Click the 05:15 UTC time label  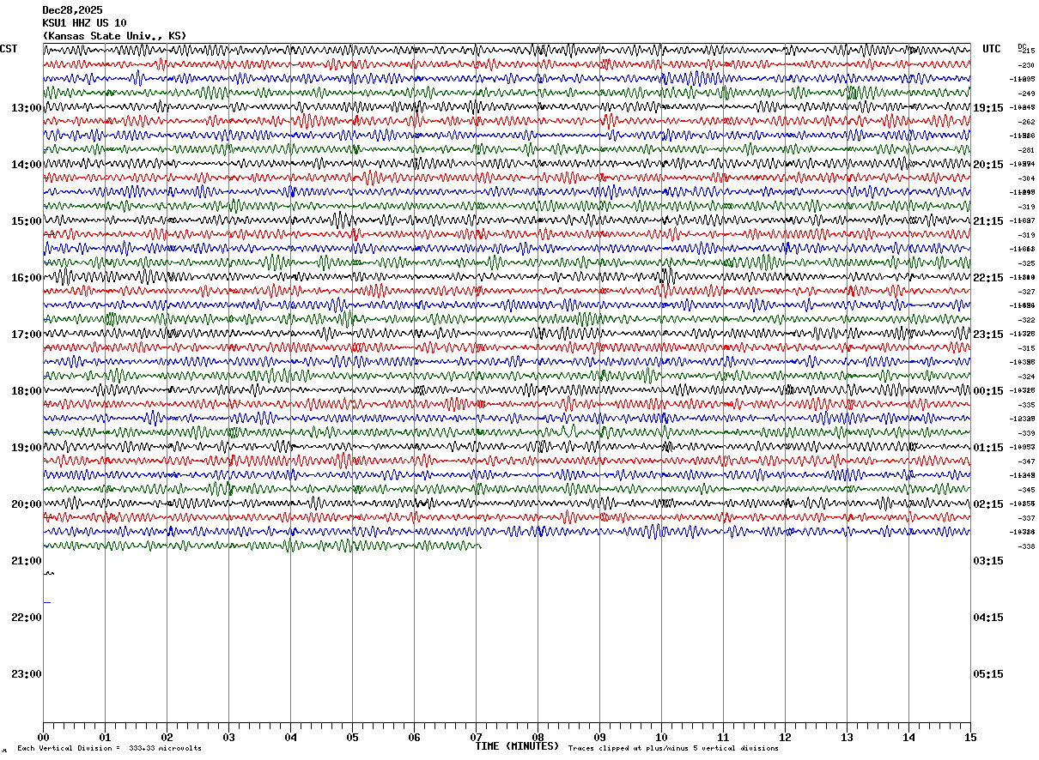tap(988, 674)
